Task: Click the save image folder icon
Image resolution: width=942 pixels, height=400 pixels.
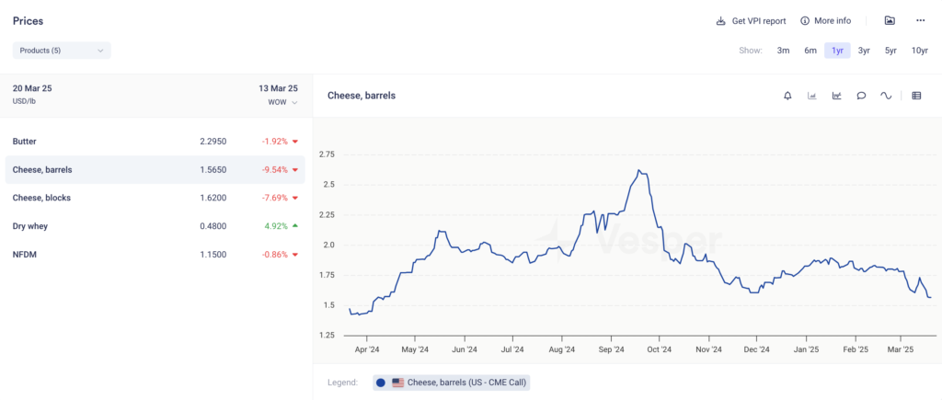Action: 890,20
